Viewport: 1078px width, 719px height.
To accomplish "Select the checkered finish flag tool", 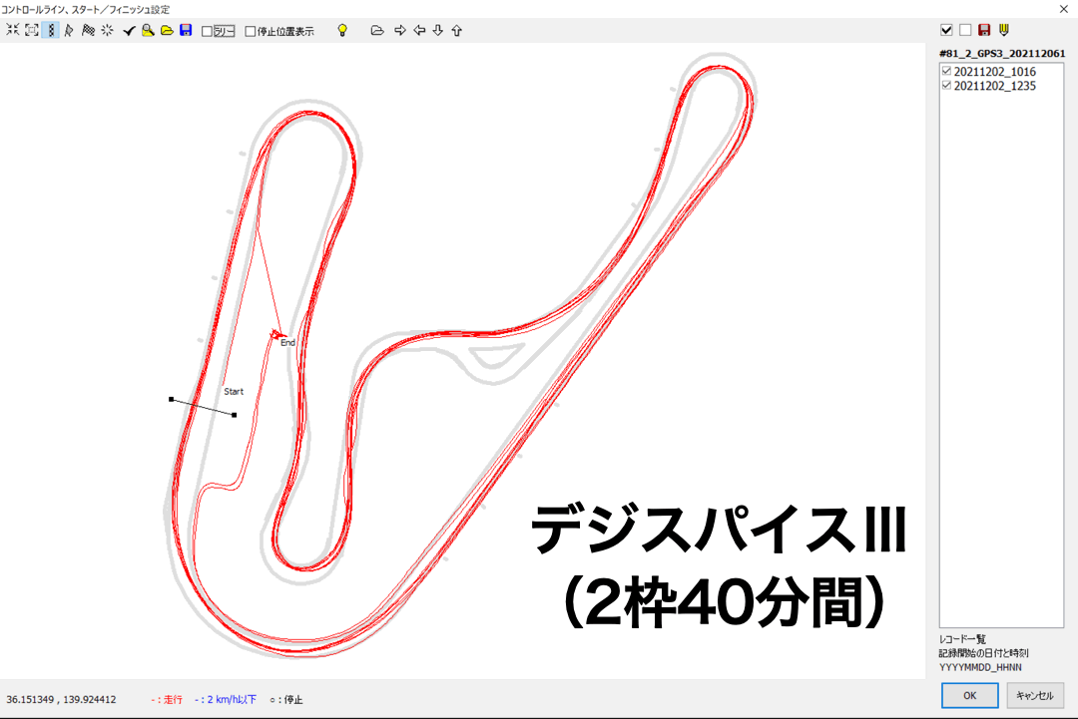I will 88,31.
